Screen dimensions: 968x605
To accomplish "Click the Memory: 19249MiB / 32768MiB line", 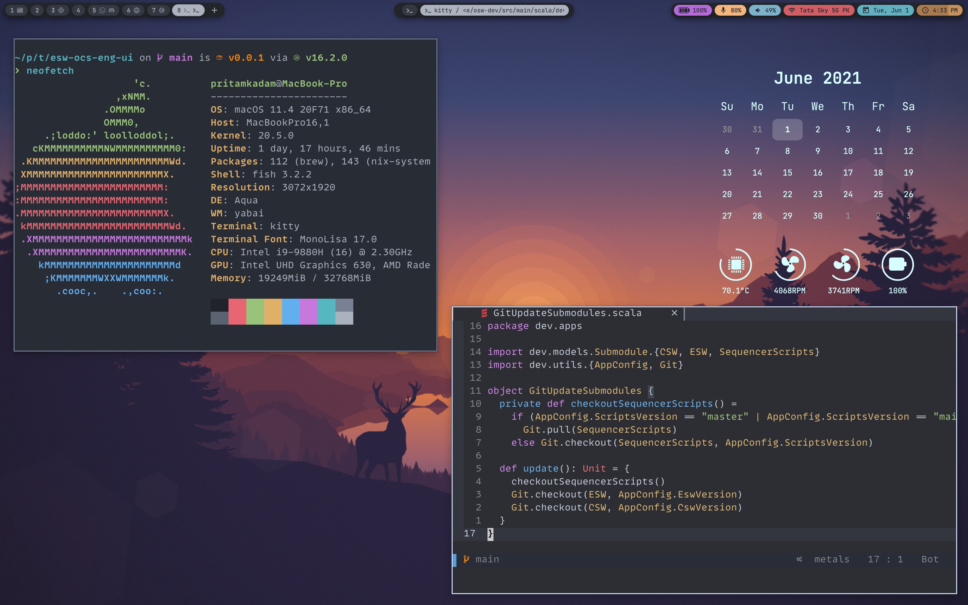I will [x=291, y=278].
